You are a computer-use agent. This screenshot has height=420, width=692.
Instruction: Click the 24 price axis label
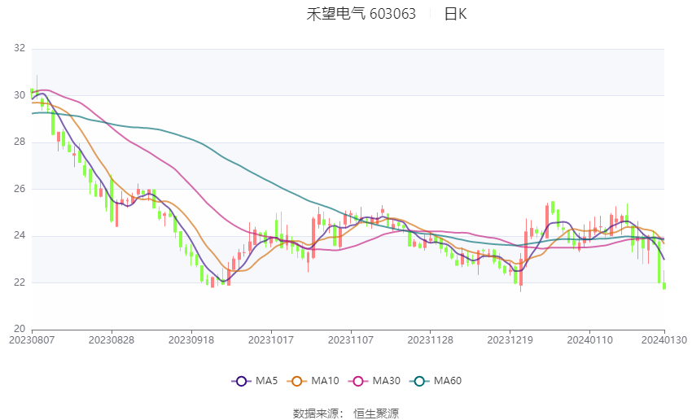(x=20, y=235)
